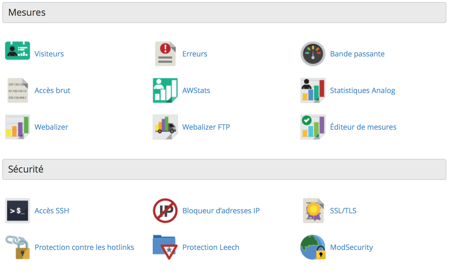The height and width of the screenshot is (275, 450).
Task: Open the hotlinks padlock chain icon
Action: (18, 247)
